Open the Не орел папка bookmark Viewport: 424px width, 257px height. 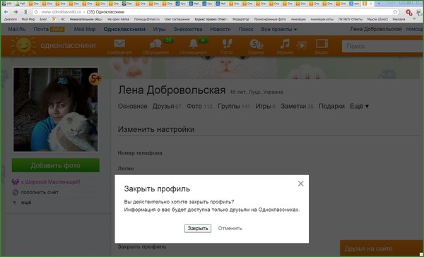[x=118, y=19]
